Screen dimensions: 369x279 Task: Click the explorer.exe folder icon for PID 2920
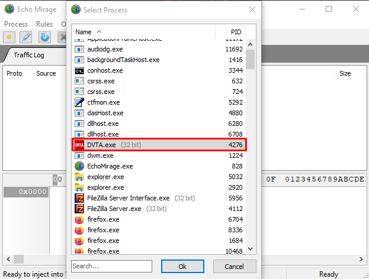(x=79, y=187)
